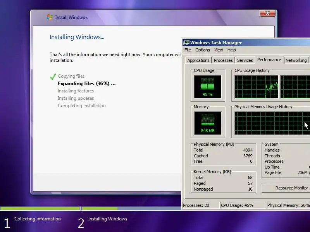Click the Physical Memory (MB) group title
The width and height of the screenshot is (310, 232).
coord(214,144)
